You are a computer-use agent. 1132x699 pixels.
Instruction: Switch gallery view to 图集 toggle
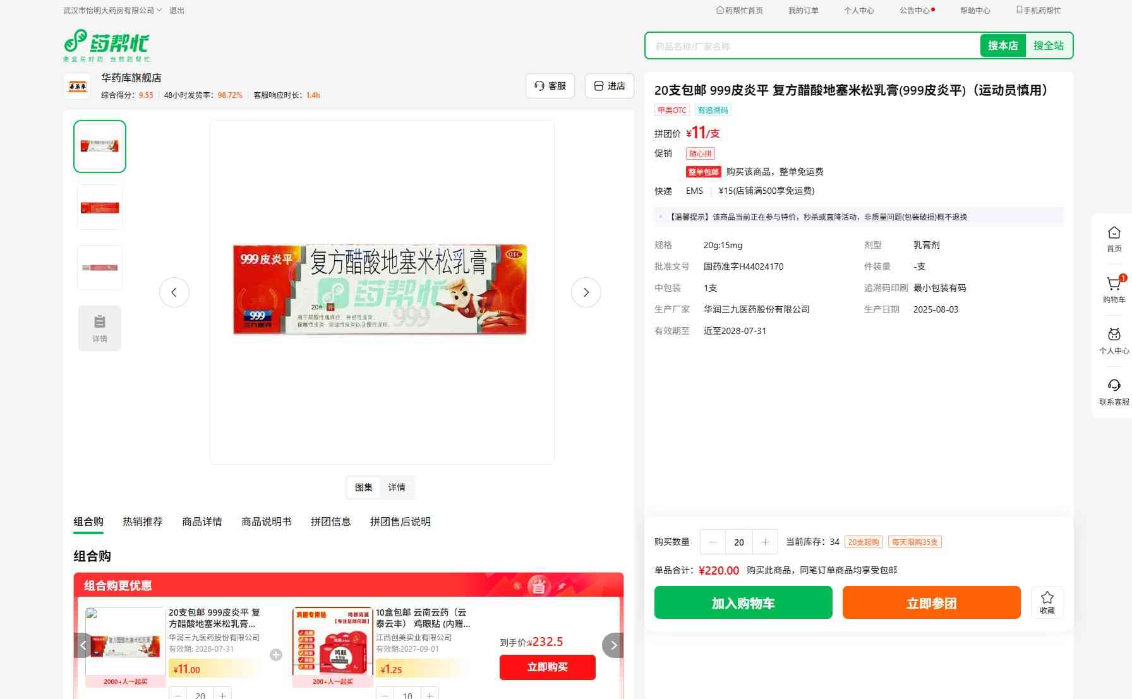[x=364, y=487]
